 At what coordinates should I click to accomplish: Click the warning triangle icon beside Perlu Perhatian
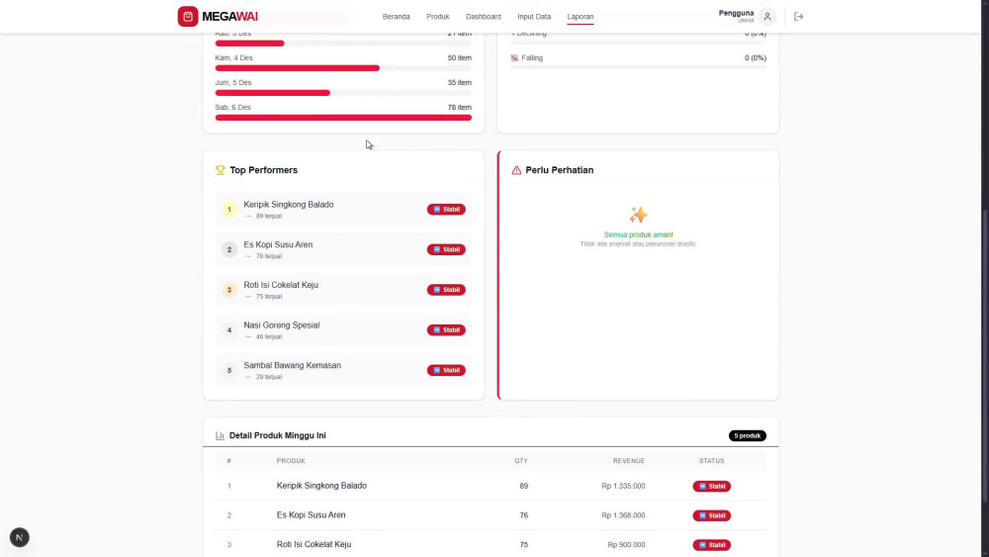click(516, 170)
